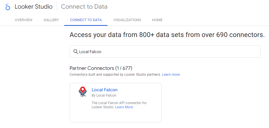
Task: Go to the Visualizations tab
Action: [127, 20]
